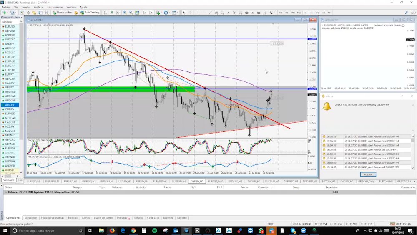417x235 pixels.
Task: Toggle the Data Window crosshair icon
Action: [x=28, y=13]
